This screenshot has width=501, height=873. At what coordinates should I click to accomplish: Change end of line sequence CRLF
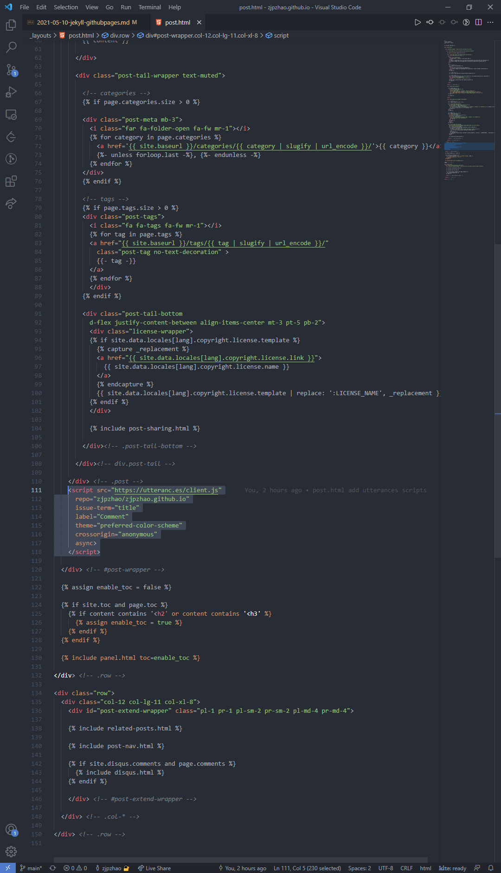tap(407, 868)
